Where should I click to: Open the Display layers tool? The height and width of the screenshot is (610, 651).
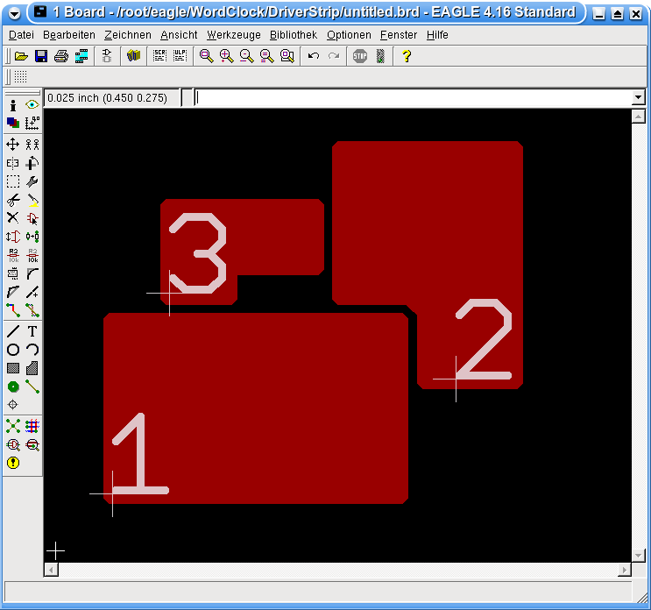pos(13,123)
